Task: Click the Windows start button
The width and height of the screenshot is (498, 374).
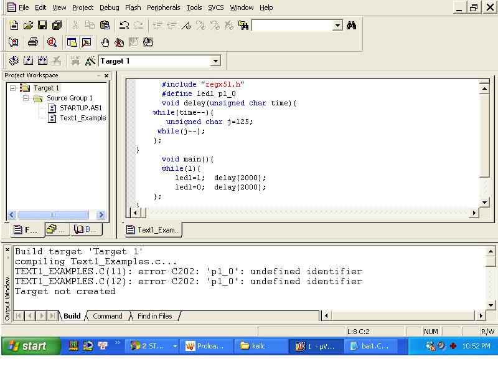Action: pos(30,346)
